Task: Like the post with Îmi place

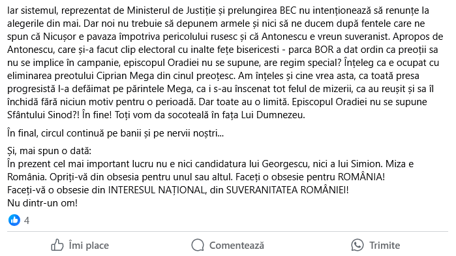Action: 80,245
